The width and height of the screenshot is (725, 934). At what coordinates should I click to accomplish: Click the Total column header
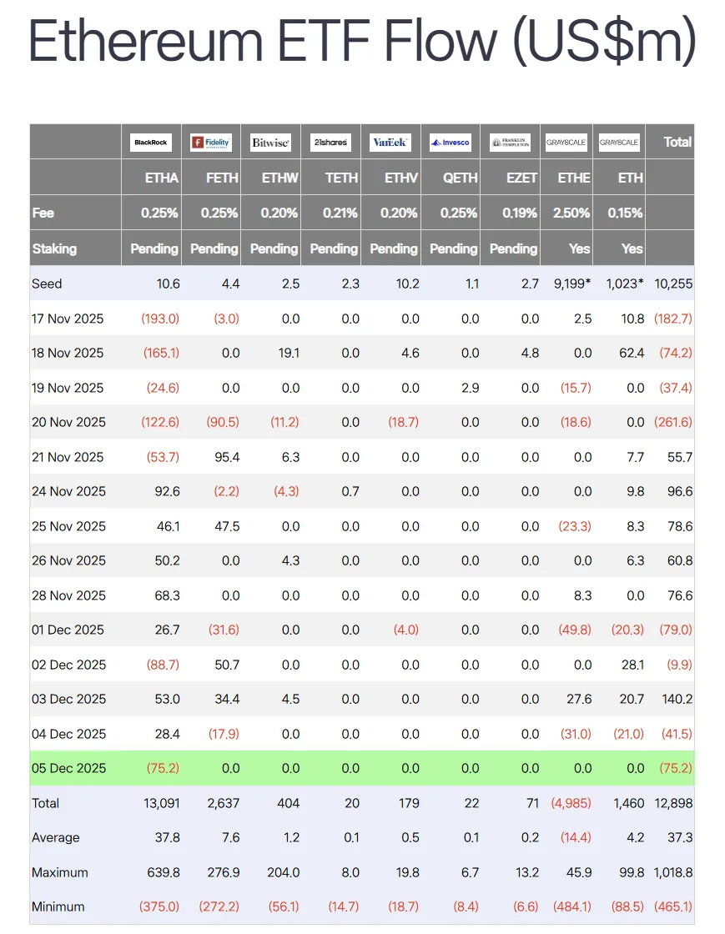pos(677,142)
